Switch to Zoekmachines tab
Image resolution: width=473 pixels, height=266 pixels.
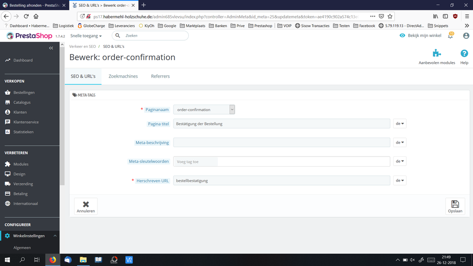coord(123,76)
